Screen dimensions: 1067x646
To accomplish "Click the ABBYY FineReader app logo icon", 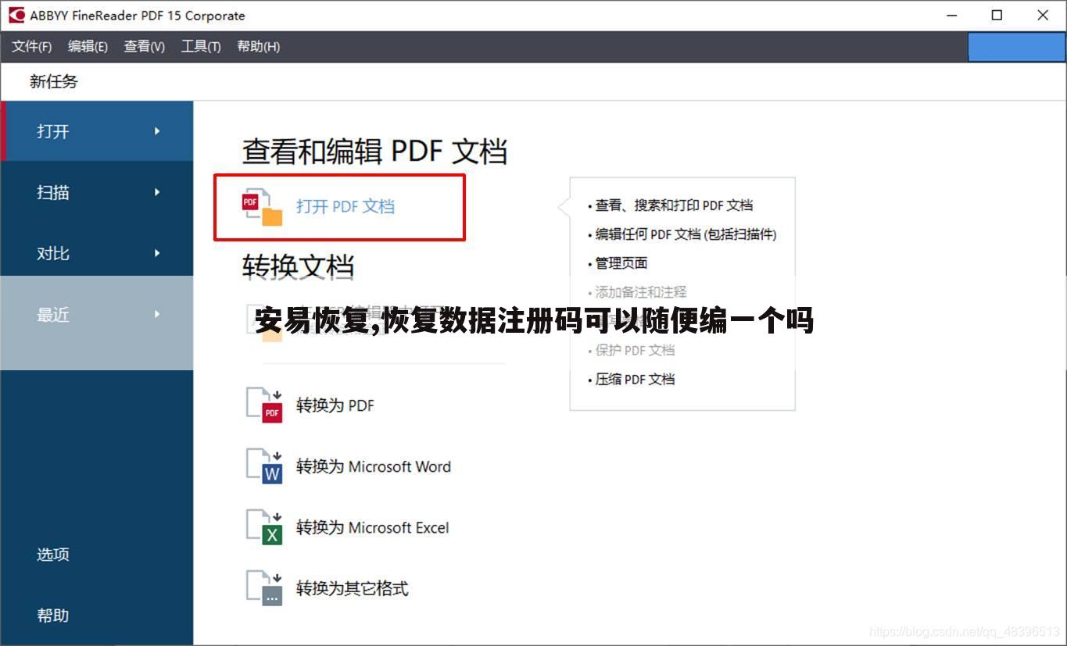I will click(16, 15).
